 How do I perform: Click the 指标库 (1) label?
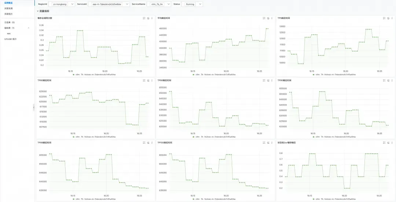9,28
